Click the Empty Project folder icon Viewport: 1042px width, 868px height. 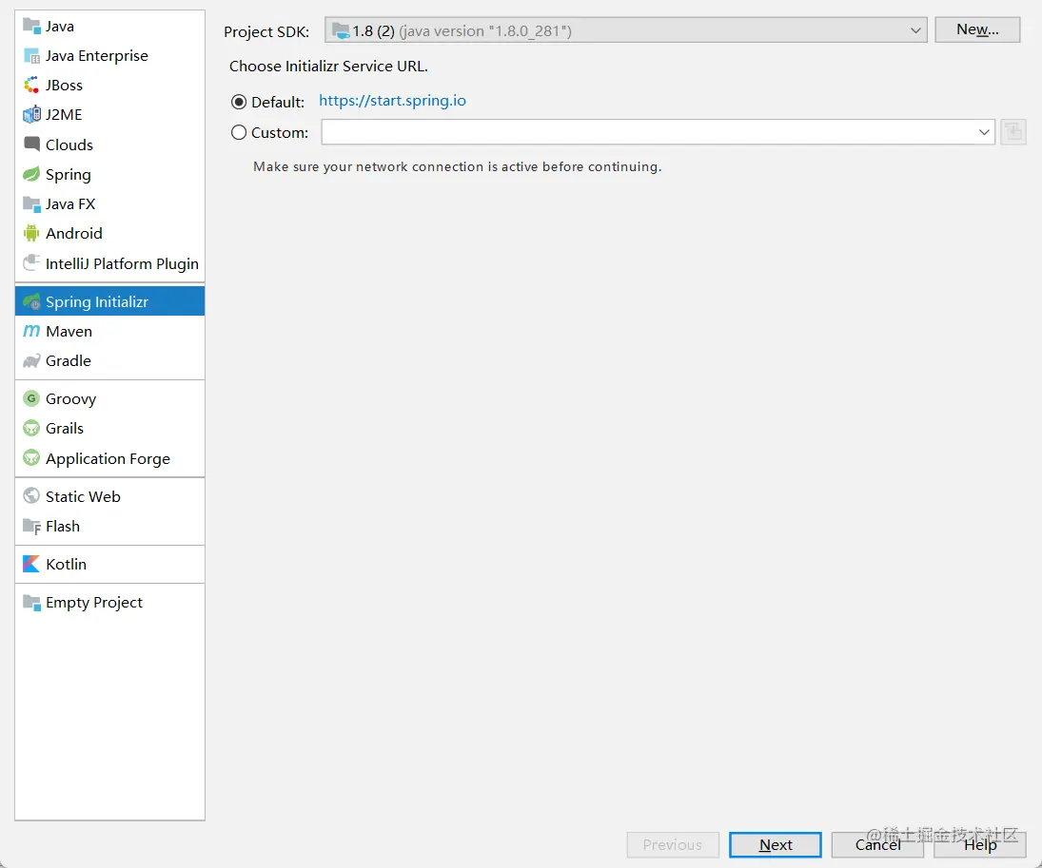coord(31,603)
